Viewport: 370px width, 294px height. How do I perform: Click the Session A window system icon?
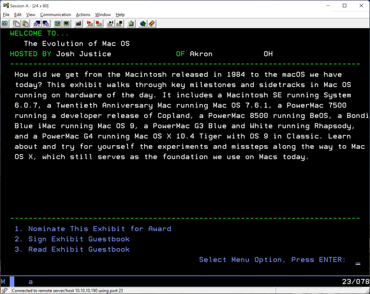6,5
